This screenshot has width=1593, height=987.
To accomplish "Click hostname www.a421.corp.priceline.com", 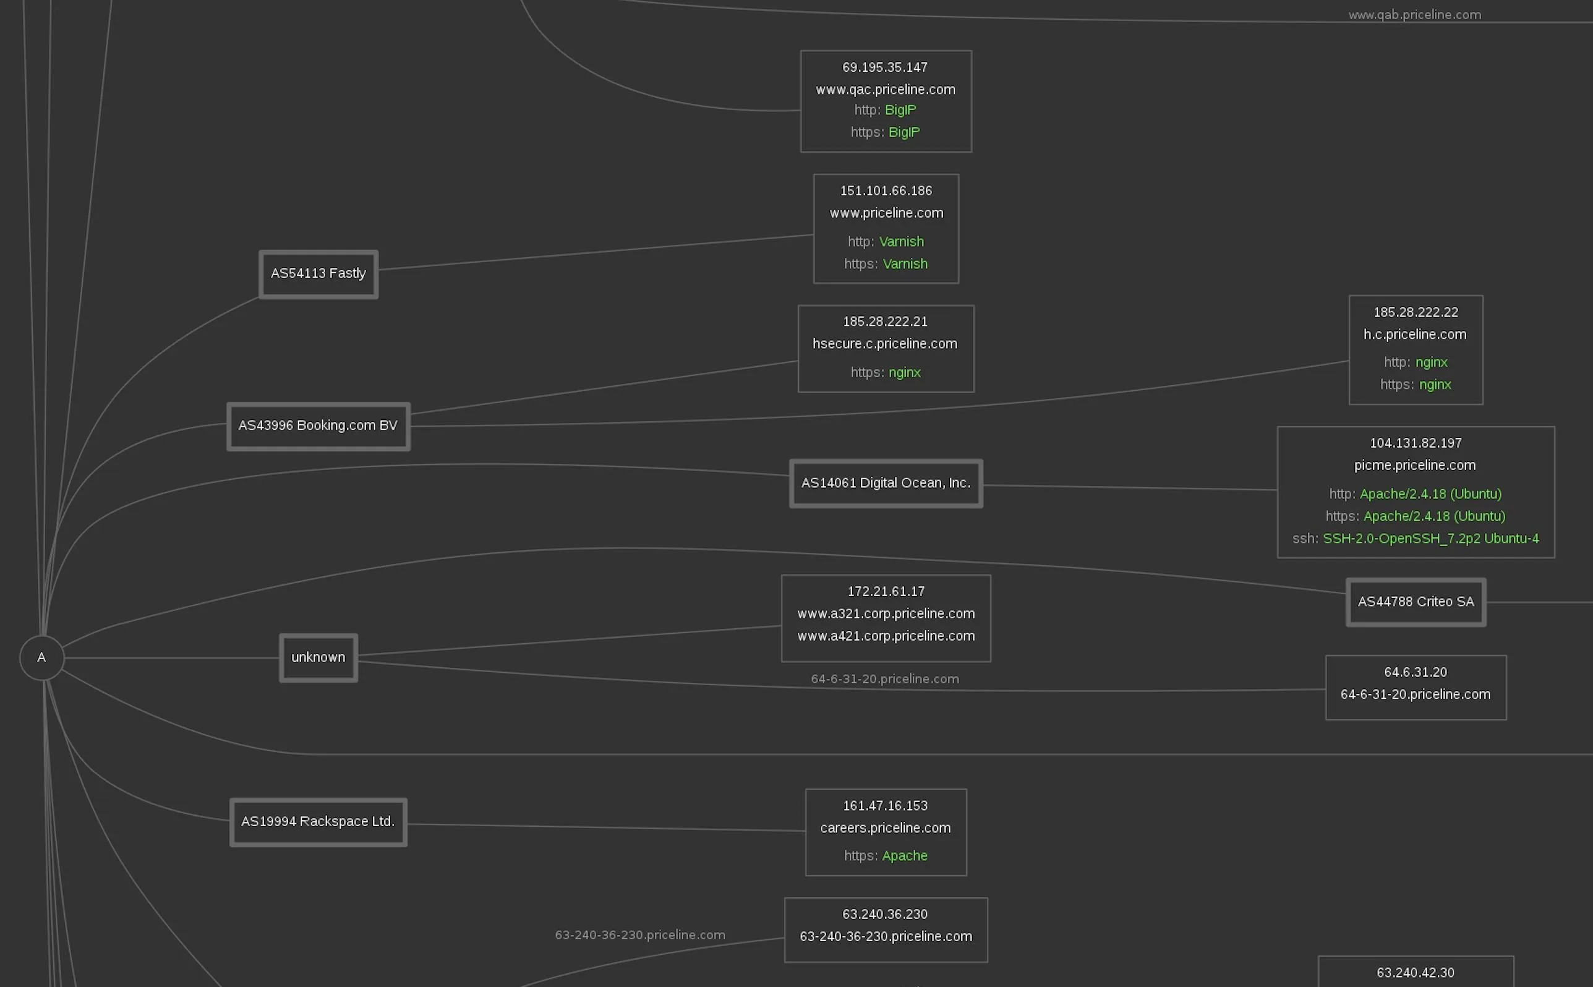I will point(886,636).
